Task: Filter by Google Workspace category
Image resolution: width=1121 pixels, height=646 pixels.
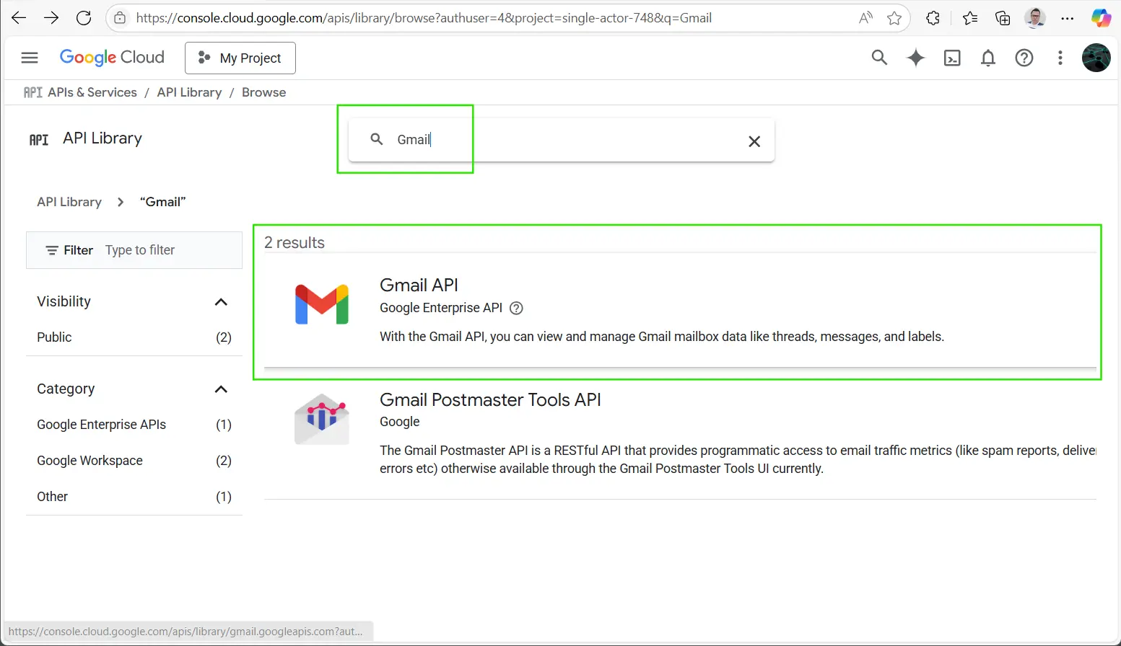Action: pyautogui.click(x=90, y=461)
